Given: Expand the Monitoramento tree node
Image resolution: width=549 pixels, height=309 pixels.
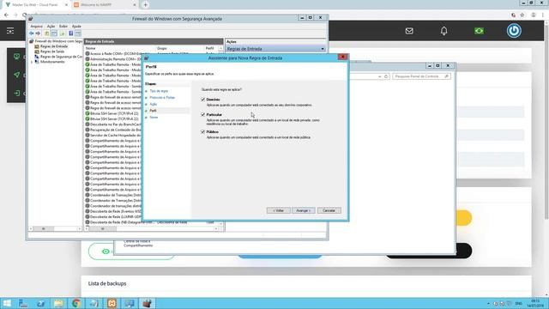Looking at the screenshot, I should [x=32, y=62].
